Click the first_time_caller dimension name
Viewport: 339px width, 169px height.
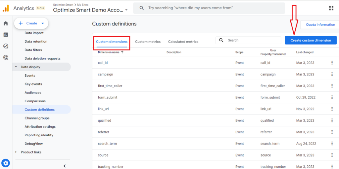[110, 86]
